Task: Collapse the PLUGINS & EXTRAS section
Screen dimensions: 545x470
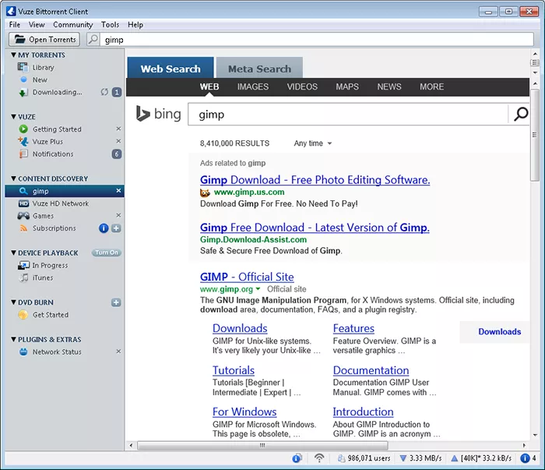Action: 13,339
